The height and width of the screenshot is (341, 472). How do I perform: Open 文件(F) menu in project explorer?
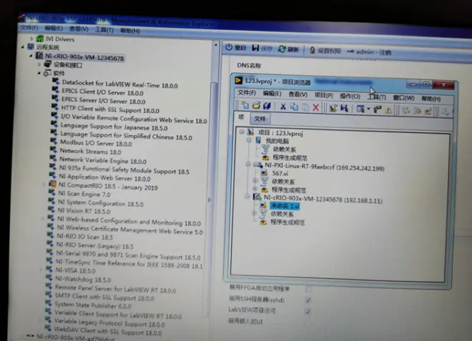pyautogui.click(x=247, y=93)
